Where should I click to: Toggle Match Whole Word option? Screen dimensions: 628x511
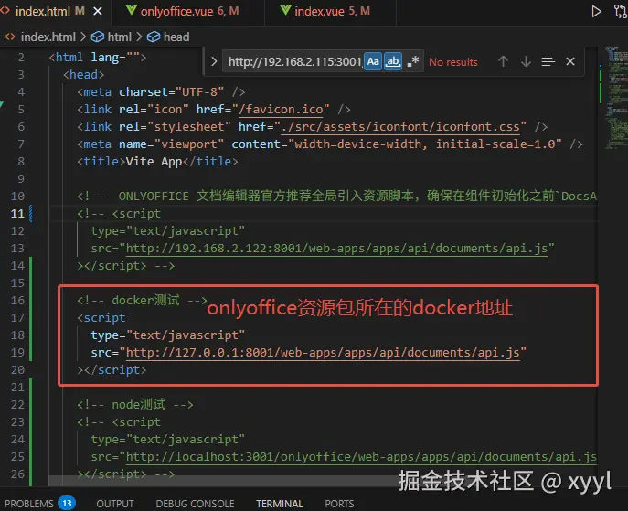(393, 61)
